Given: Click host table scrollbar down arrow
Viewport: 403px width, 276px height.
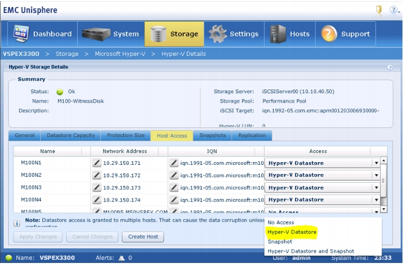Looking at the screenshot, I should 383,209.
